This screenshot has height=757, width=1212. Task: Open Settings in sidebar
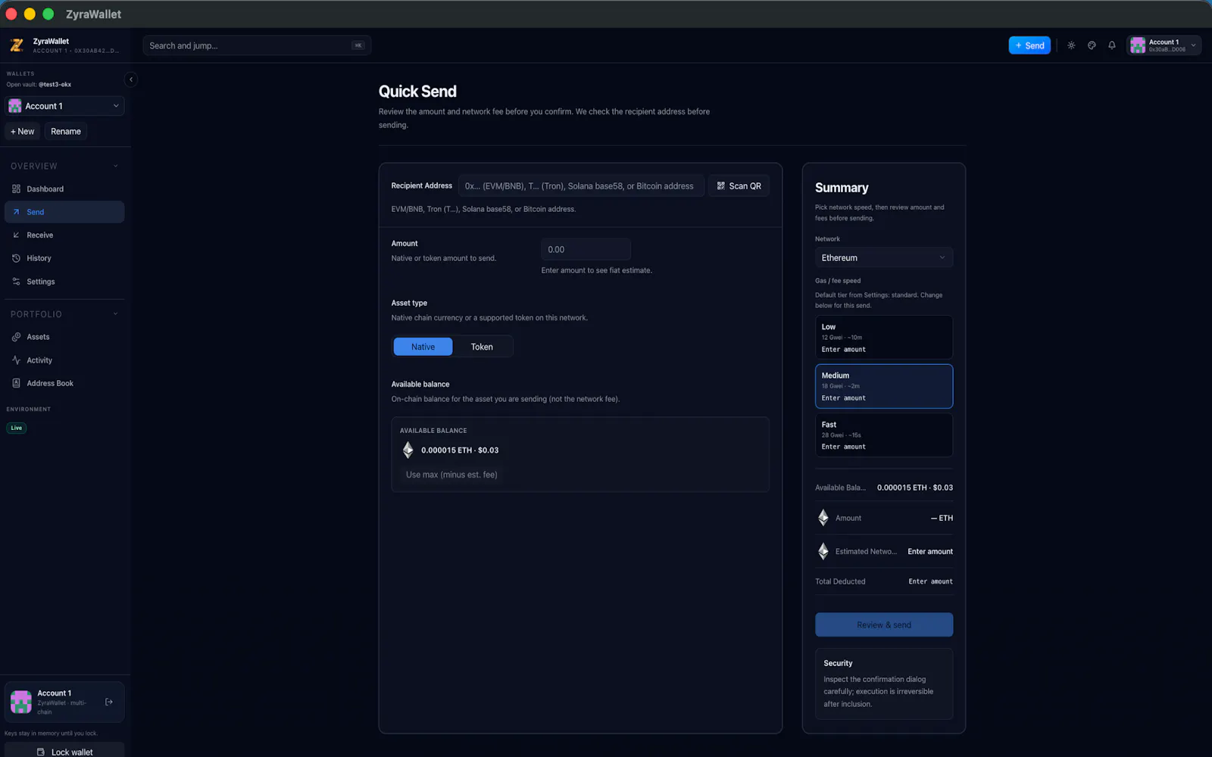pos(64,282)
